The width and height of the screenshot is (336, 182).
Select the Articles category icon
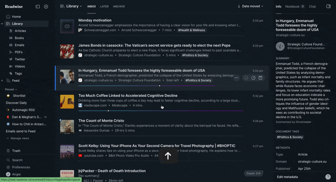tap(11, 31)
